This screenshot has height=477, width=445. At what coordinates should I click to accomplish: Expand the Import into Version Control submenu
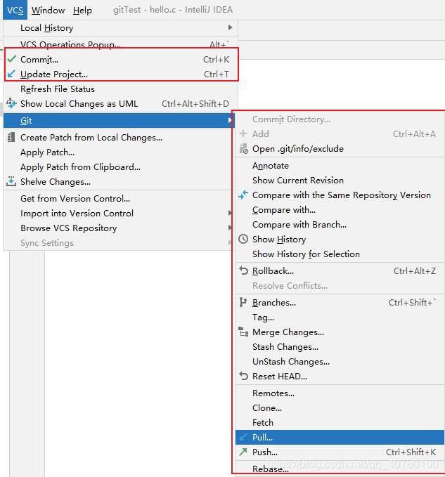click(230, 213)
